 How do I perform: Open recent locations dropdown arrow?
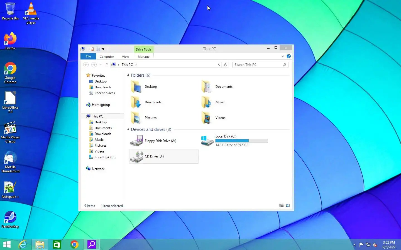(101, 65)
